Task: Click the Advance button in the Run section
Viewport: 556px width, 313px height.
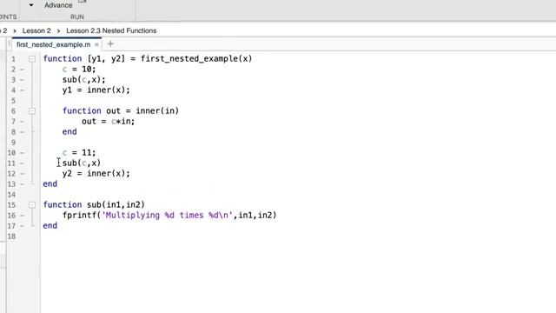Action: coord(58,5)
